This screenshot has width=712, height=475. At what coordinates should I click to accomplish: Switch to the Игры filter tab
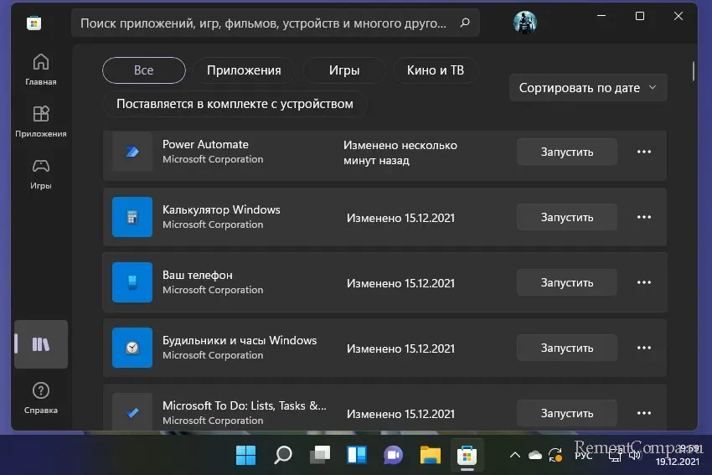click(344, 70)
